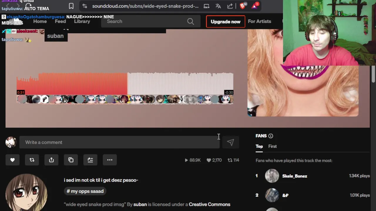The height and width of the screenshot is (211, 376).
Task: Click the SoundCloud search magnifier icon
Action: tap(191, 21)
